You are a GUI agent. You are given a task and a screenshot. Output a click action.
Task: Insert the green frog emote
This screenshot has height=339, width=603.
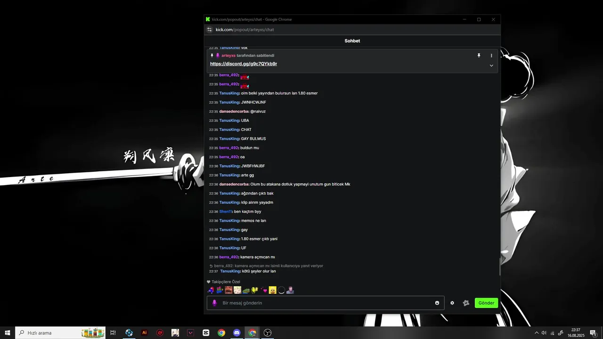coord(246,291)
